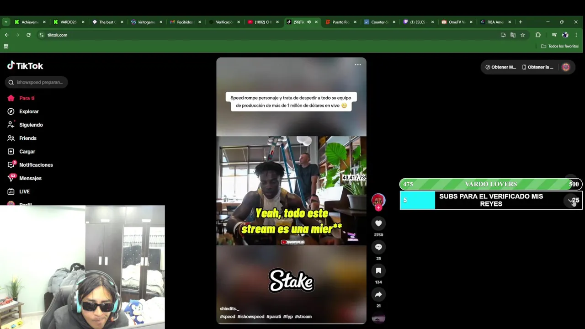Click the shindits._ username
Image resolution: width=585 pixels, height=329 pixels.
click(229, 309)
